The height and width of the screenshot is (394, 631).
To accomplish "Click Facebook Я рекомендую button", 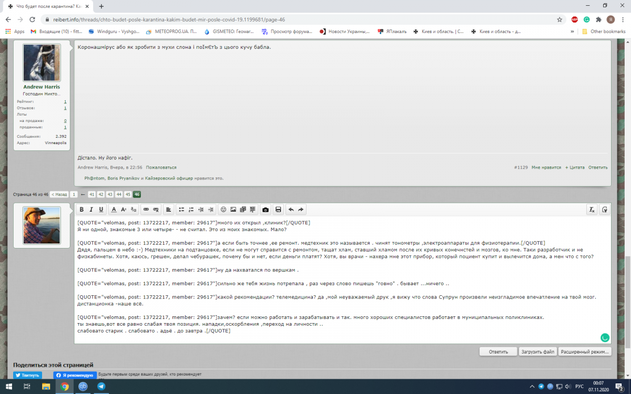I will (x=75, y=376).
